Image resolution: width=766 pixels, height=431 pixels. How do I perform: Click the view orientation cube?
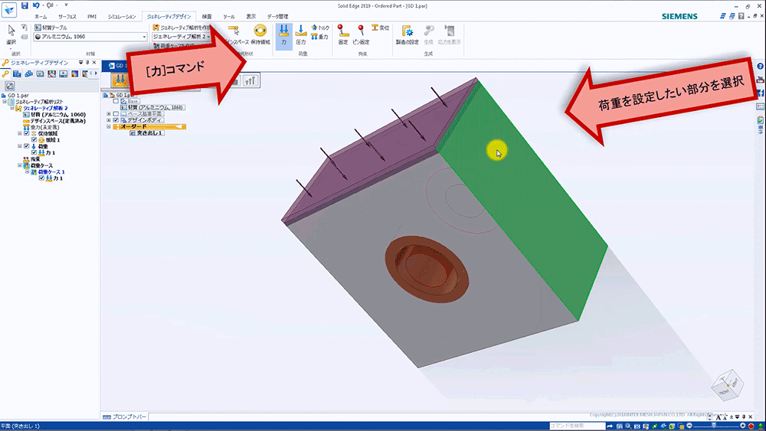(x=728, y=384)
